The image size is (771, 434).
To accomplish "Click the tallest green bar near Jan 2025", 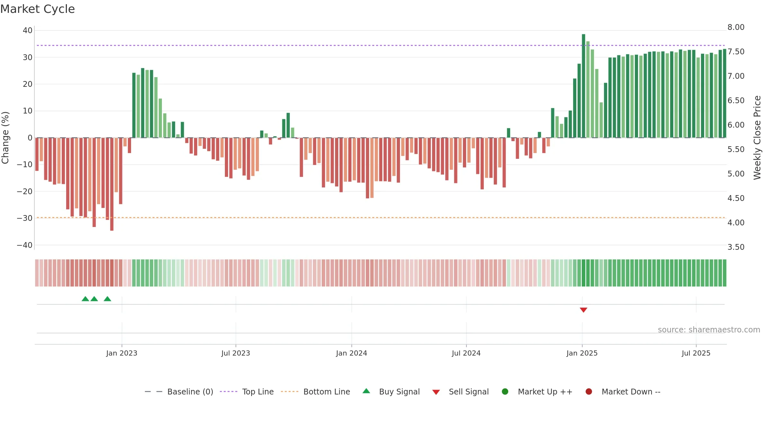I will 583,86.
